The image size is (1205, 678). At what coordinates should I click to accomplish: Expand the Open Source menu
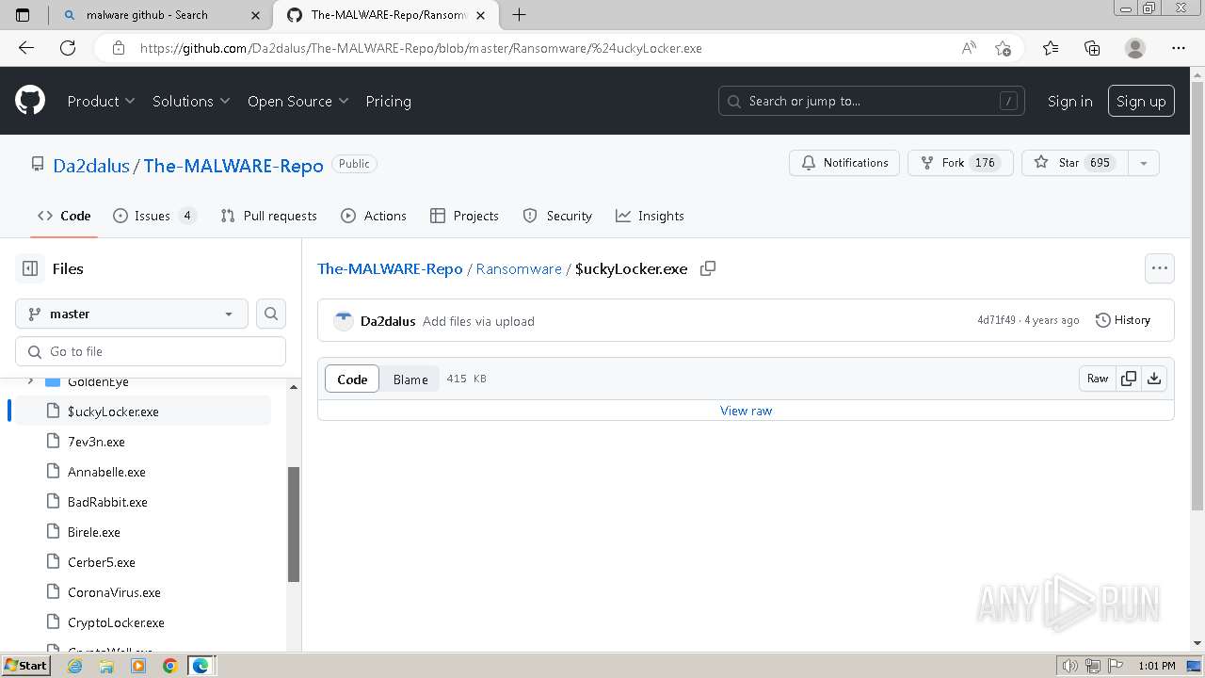(297, 101)
